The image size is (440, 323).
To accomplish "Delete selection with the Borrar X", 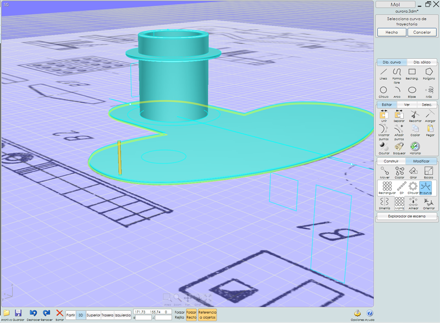I will click(59, 315).
